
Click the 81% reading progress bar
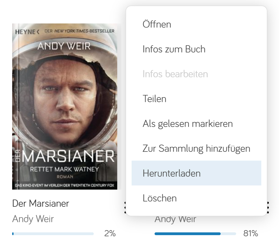(x=195, y=234)
